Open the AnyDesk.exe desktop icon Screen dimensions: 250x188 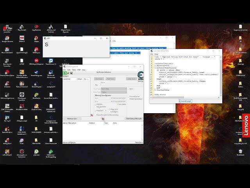point(36,28)
